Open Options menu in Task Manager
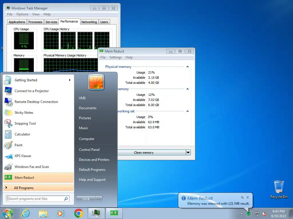Image resolution: width=293 pixels, height=219 pixels. (22, 14)
